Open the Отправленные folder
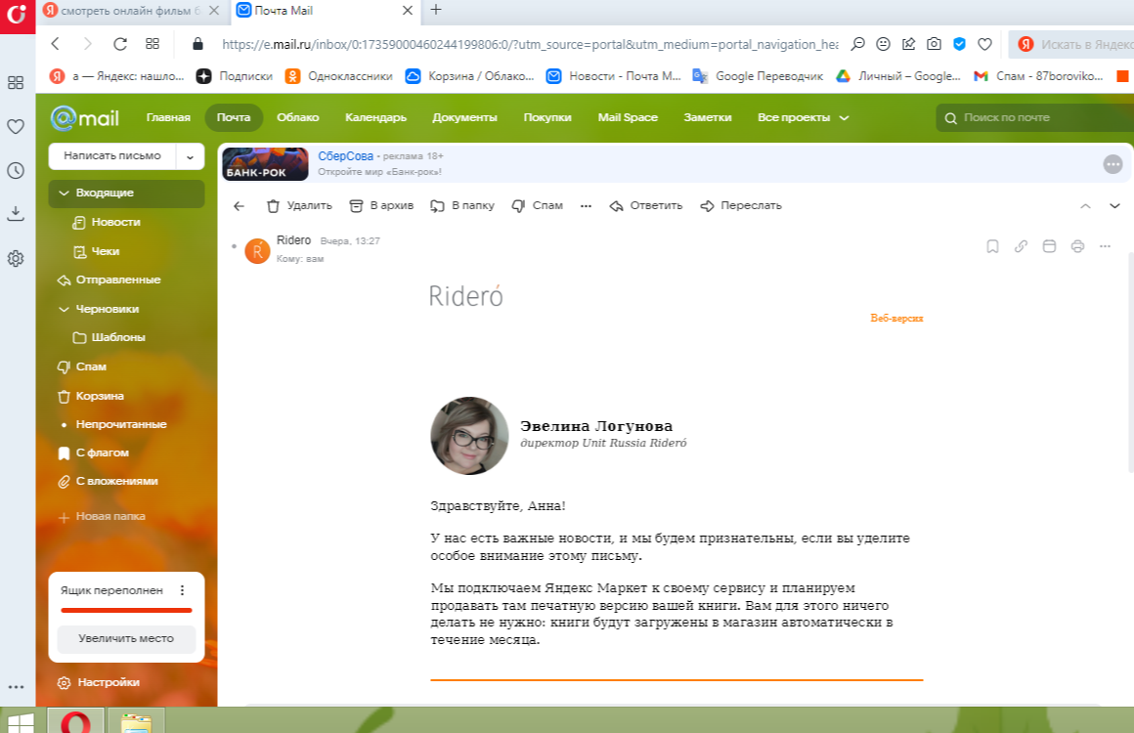Screen dimensions: 1134x733 coord(109,280)
